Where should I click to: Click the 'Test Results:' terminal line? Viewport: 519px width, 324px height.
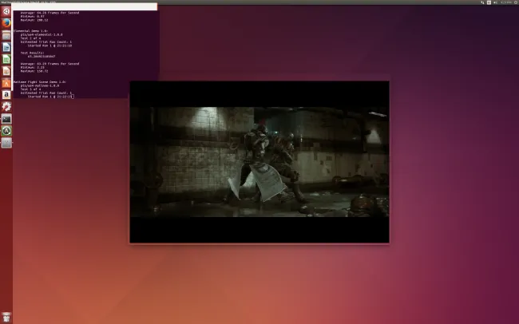32,53
